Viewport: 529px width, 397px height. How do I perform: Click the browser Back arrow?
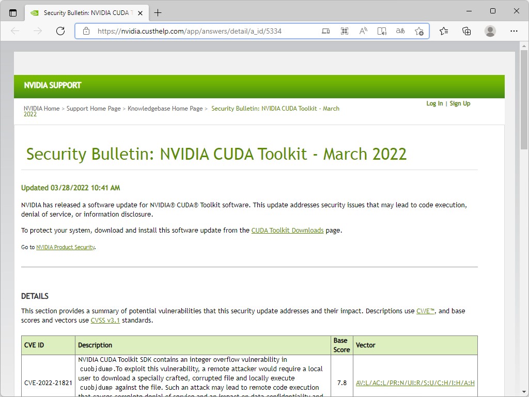click(15, 31)
